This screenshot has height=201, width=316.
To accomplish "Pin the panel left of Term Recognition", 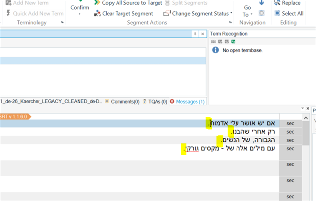I will point(195,34).
